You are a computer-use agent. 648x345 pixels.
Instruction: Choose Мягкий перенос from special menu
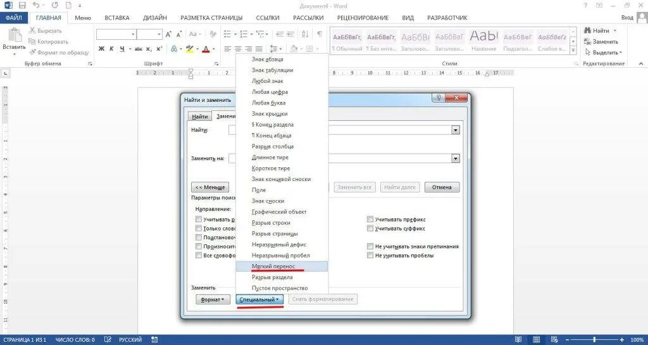(x=282, y=267)
